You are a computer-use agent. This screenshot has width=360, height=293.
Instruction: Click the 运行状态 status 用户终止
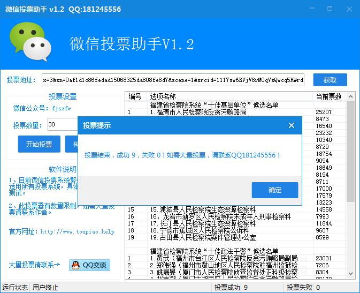(x=45, y=288)
